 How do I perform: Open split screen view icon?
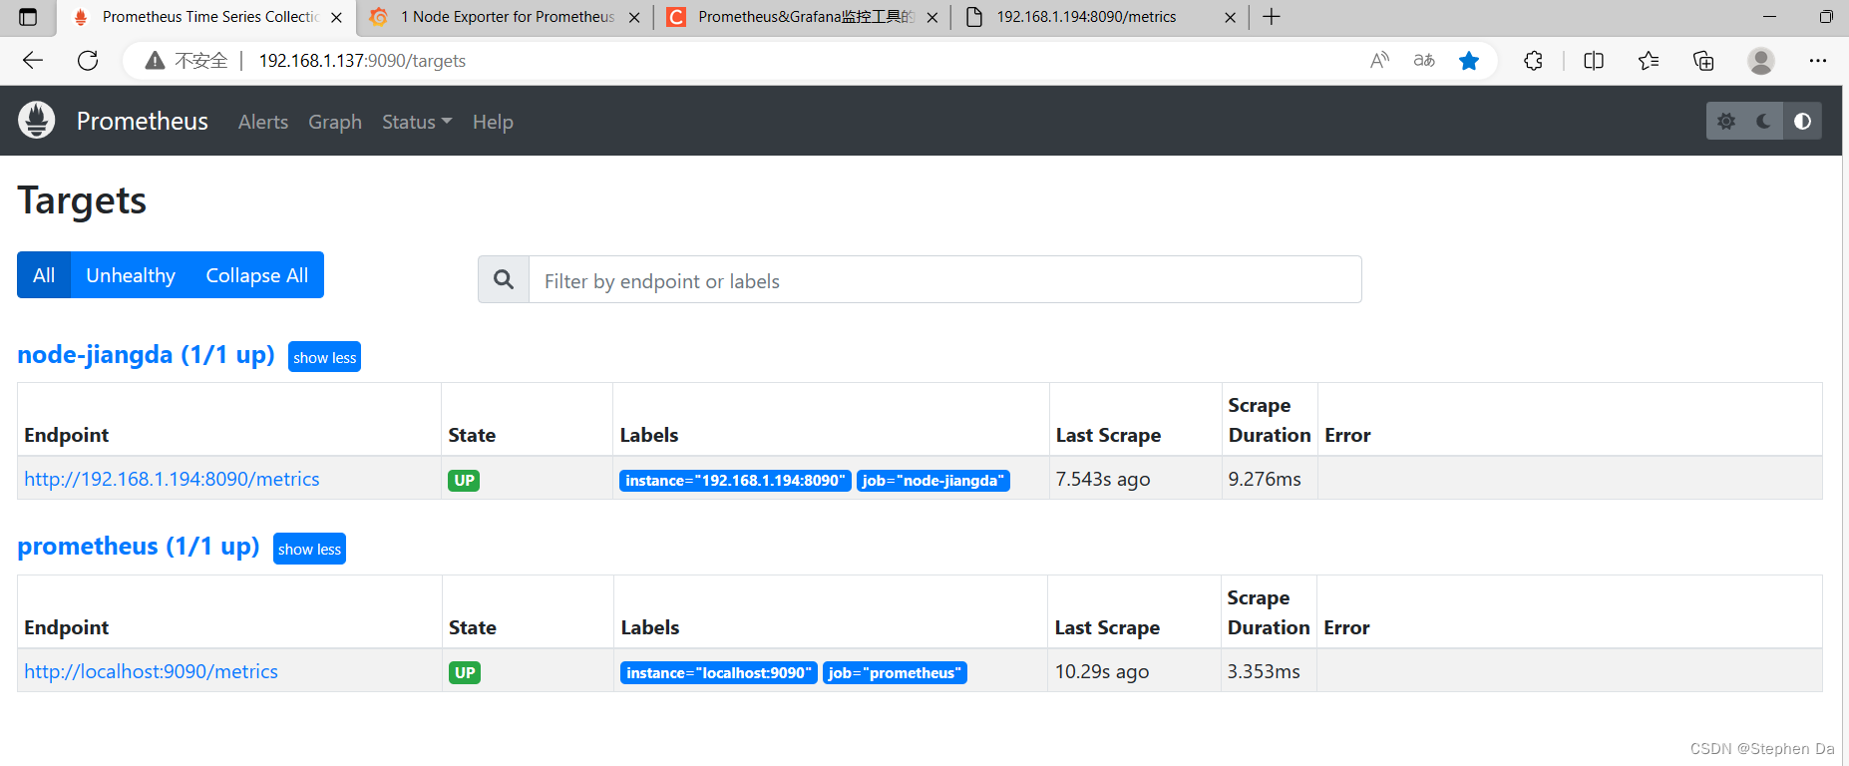point(1594,61)
